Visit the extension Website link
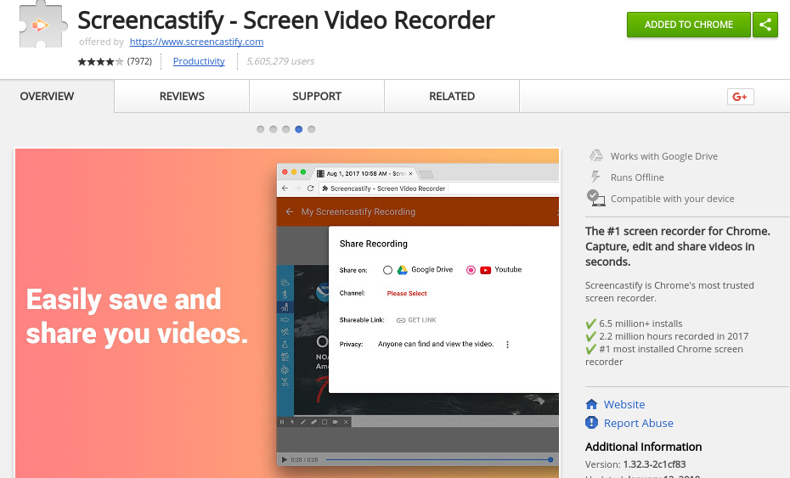 pos(624,404)
